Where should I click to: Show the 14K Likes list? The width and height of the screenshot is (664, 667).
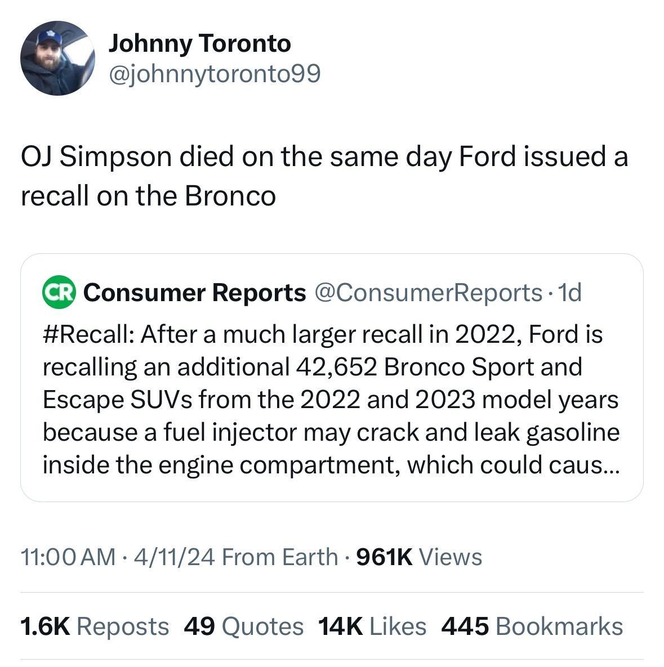tap(372, 626)
